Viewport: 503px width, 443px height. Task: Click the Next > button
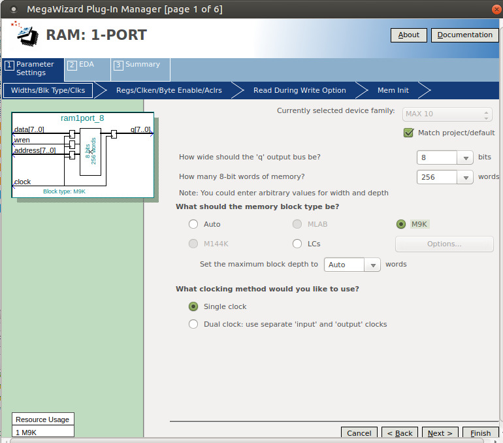click(440, 433)
